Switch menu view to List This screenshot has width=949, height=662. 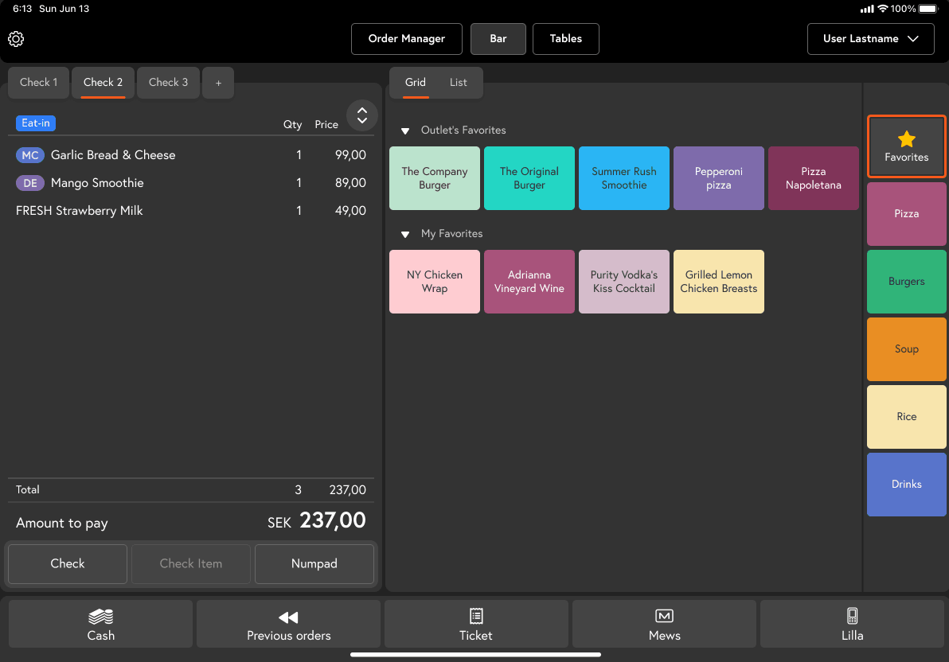(458, 83)
